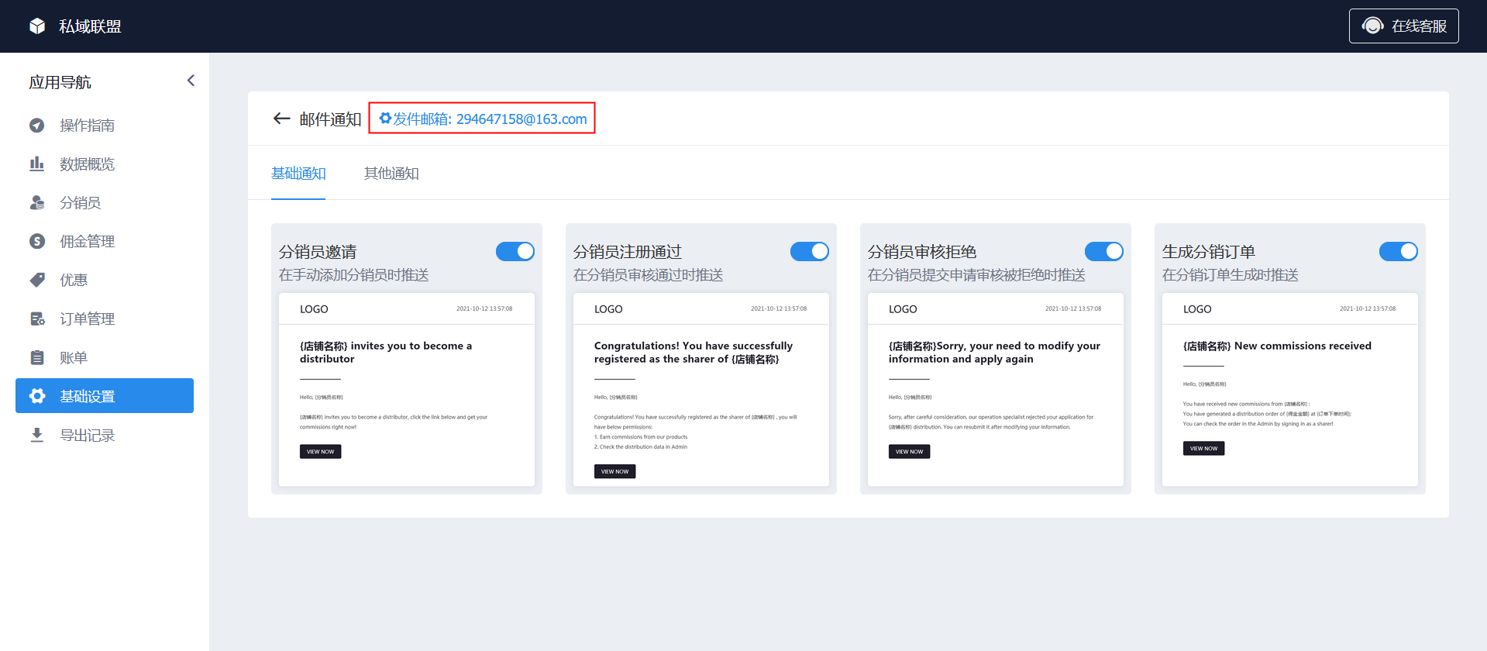Go back using the arrow beside 邮件通知

[x=281, y=119]
